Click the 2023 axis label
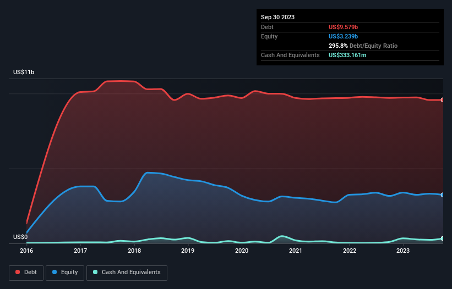 403,251
